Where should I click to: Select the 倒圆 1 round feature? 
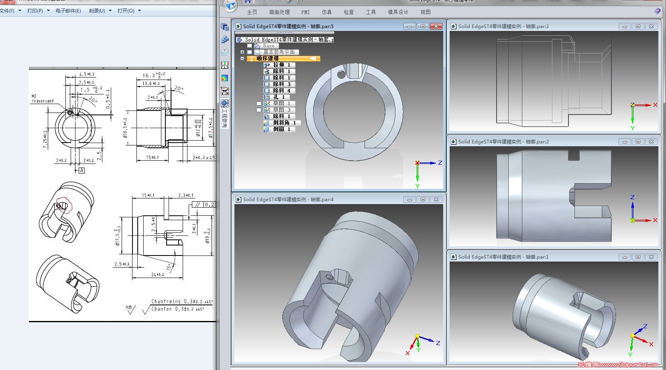click(x=279, y=129)
